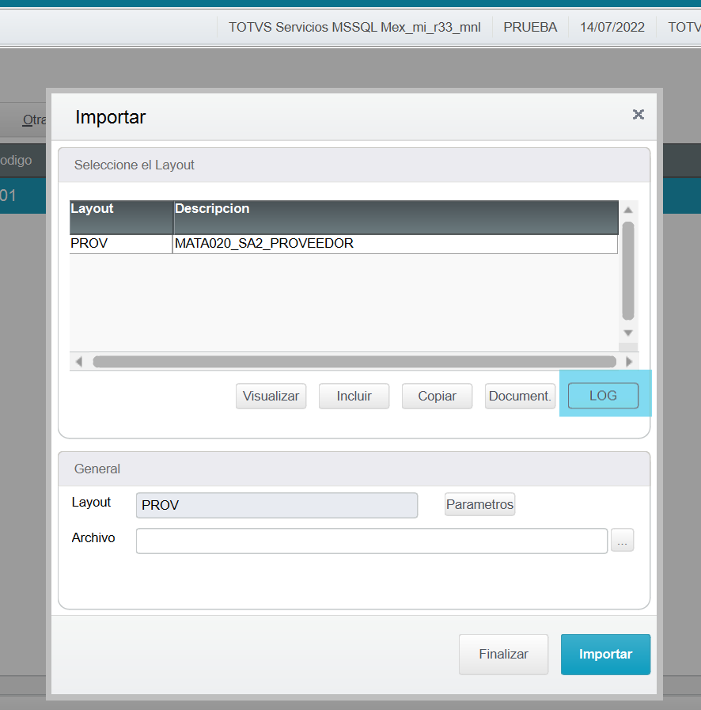Click the Finalizar button

coord(503,655)
